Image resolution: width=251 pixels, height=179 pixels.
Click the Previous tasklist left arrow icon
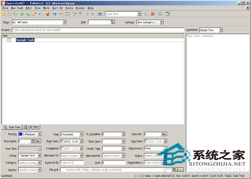click(87, 14)
